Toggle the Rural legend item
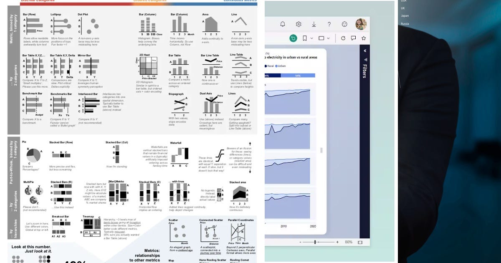The width and height of the screenshot is (501, 263). pos(269,66)
